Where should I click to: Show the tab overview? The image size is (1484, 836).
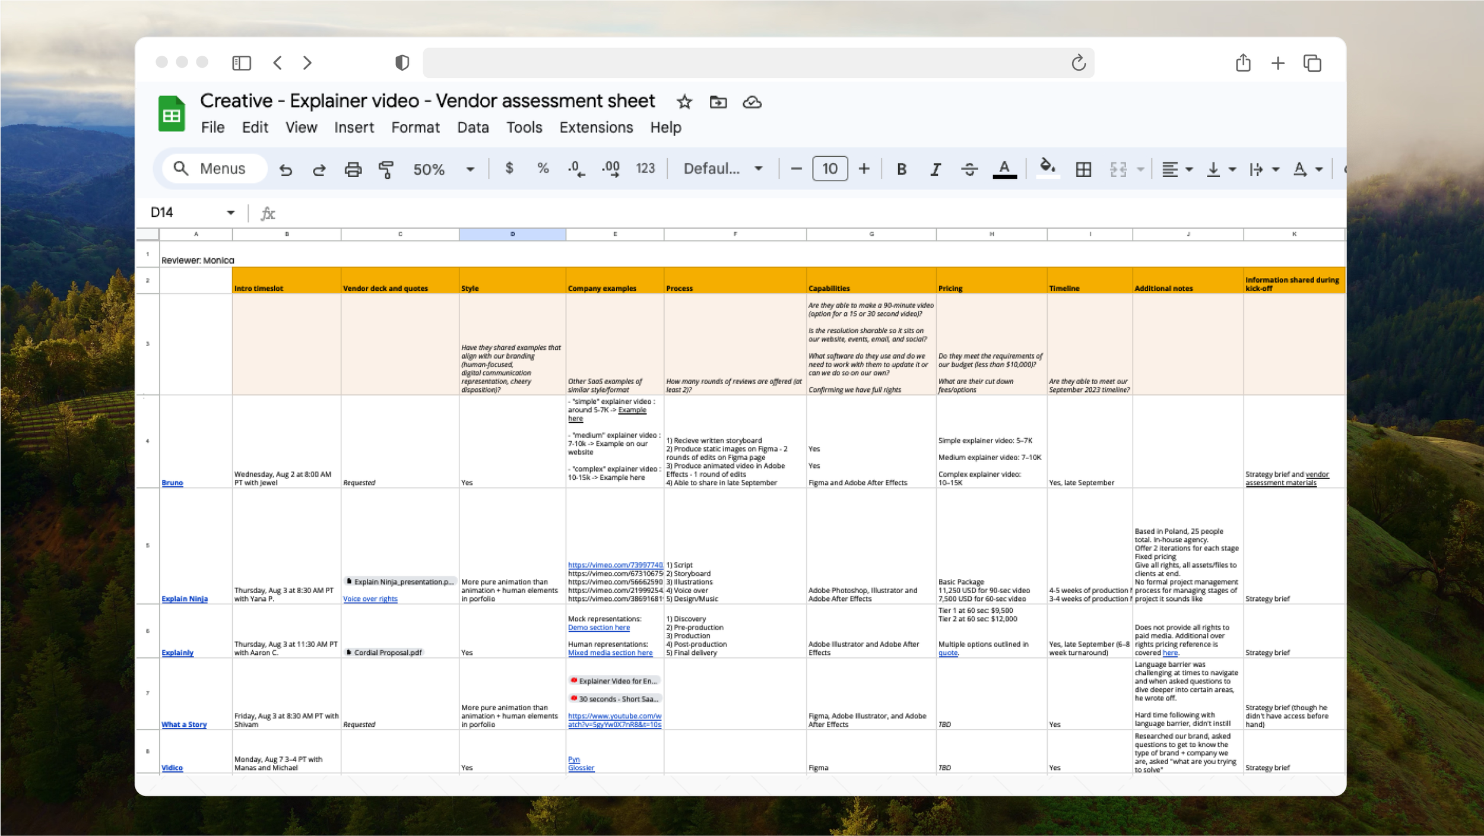click(x=1312, y=63)
